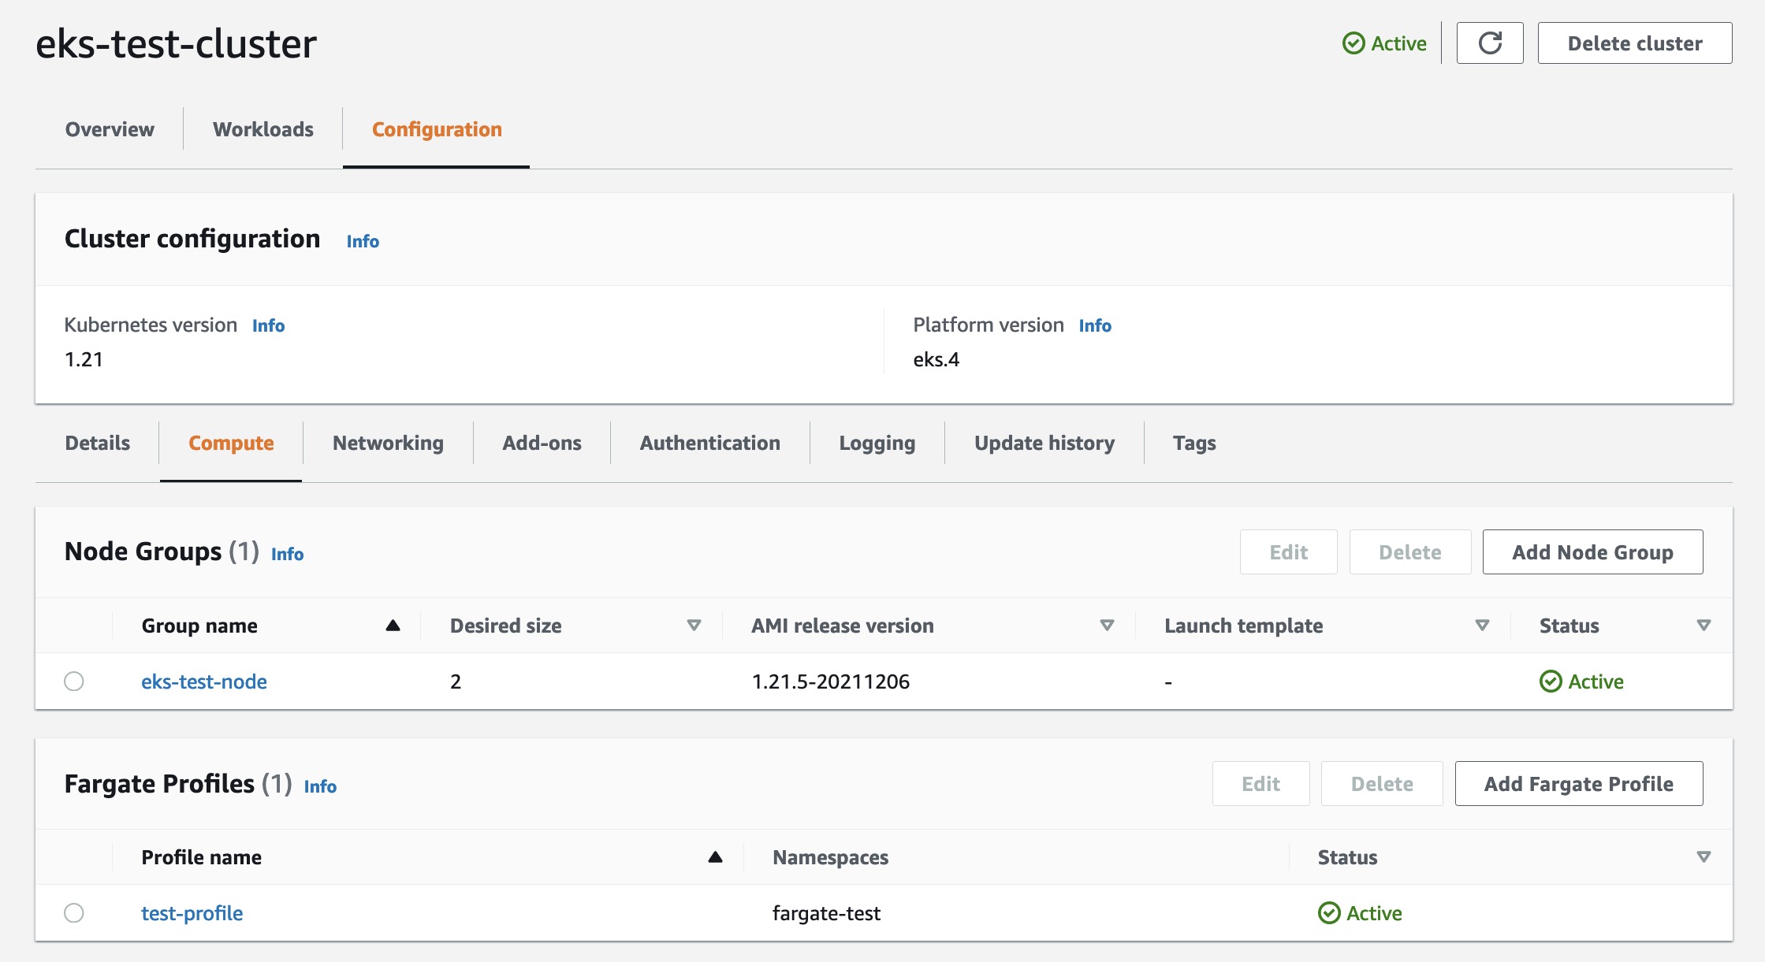The width and height of the screenshot is (1765, 962).
Task: Sort by Profile name ascending arrow
Action: coord(715,857)
